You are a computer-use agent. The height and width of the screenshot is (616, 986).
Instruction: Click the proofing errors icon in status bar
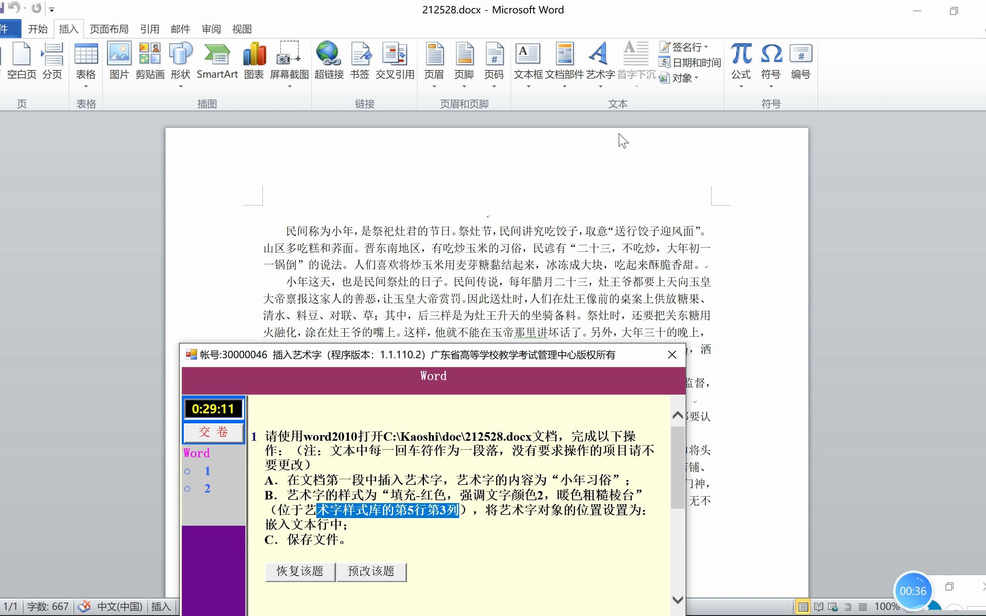pos(84,606)
